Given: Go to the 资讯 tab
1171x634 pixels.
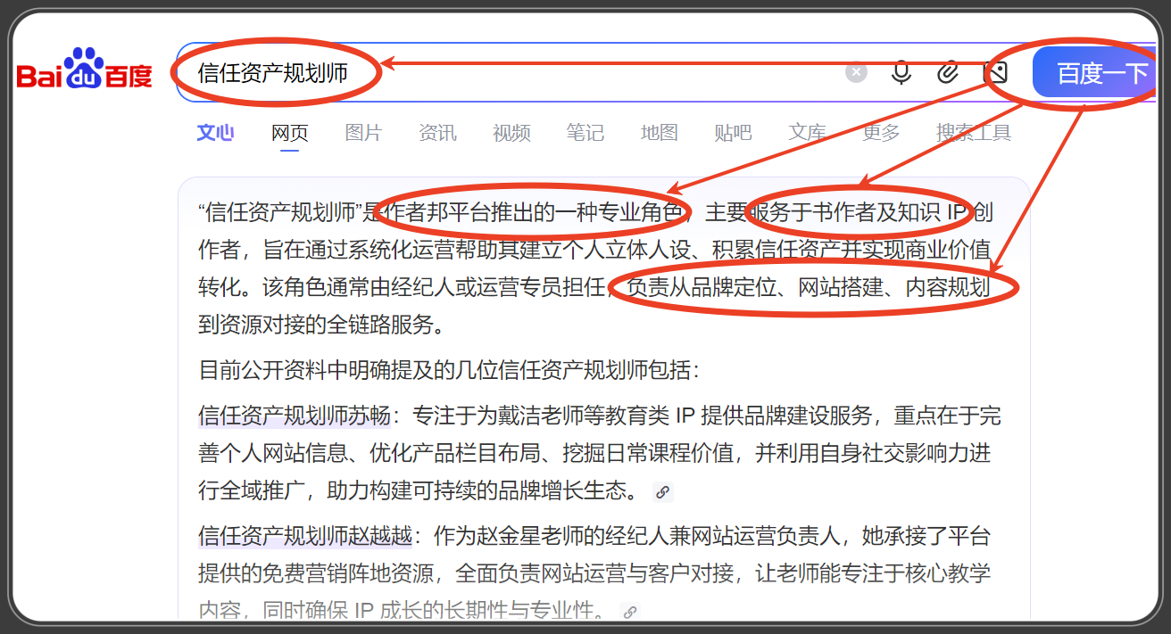Looking at the screenshot, I should [437, 133].
